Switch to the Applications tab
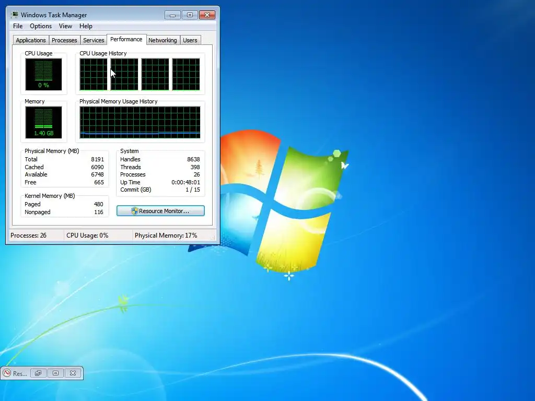The image size is (535, 401). (x=31, y=40)
